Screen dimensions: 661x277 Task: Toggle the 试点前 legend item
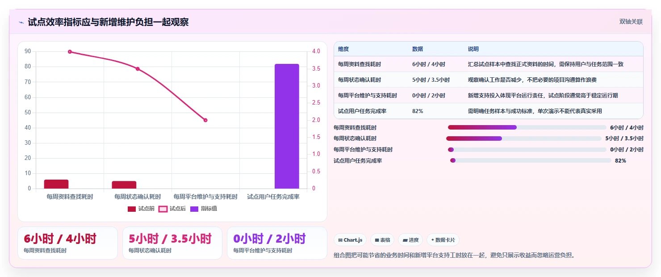tap(141, 209)
